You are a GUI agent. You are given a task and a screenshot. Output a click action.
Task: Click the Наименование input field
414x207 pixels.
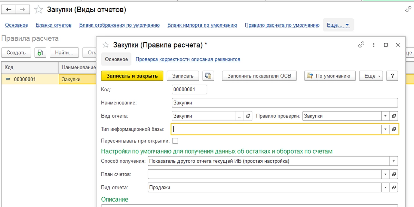coord(284,103)
